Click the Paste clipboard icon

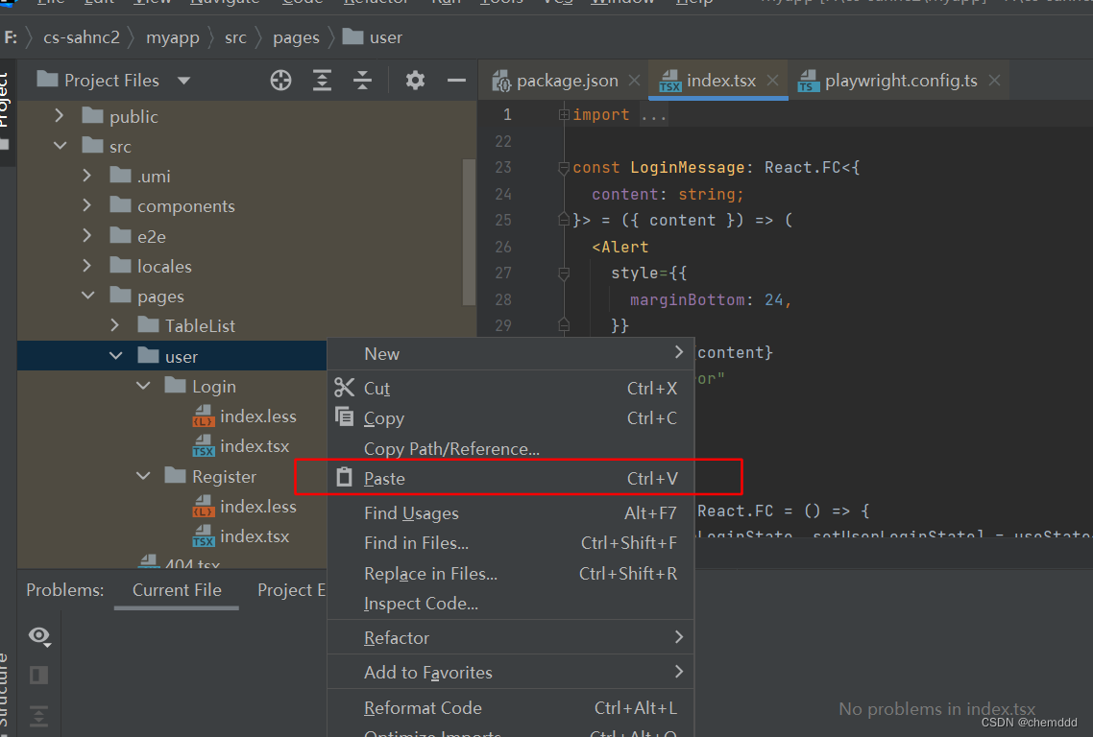[x=345, y=477]
